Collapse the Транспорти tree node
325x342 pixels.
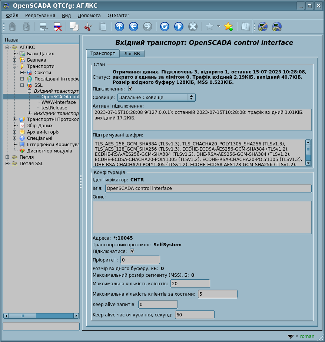point(14,66)
